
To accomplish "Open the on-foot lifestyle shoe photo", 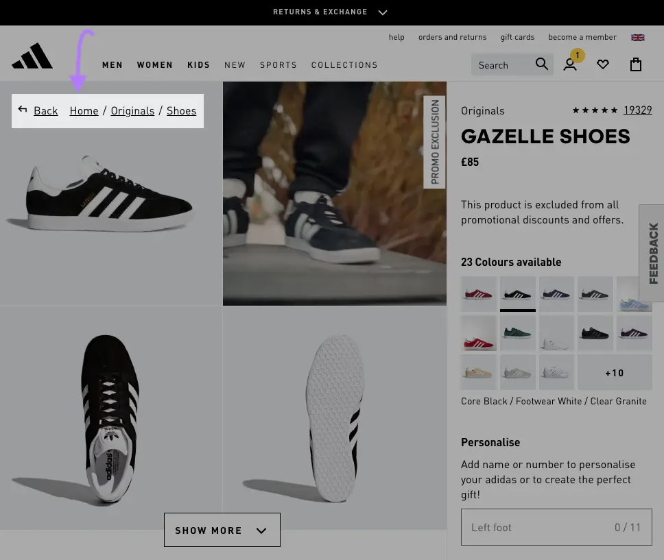I will pyautogui.click(x=335, y=193).
